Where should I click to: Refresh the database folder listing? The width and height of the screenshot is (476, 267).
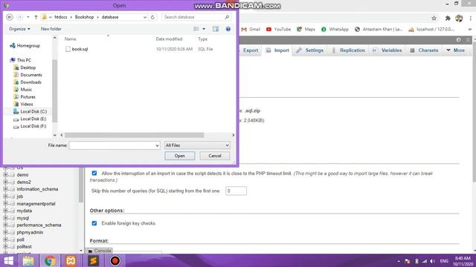(152, 17)
